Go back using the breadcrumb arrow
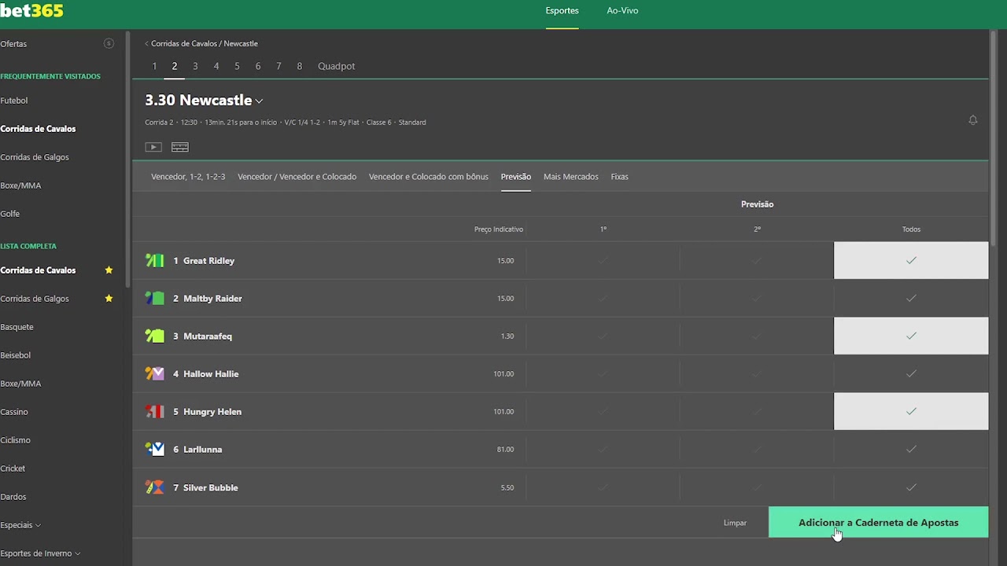Image resolution: width=1007 pixels, height=566 pixels. pos(146,44)
